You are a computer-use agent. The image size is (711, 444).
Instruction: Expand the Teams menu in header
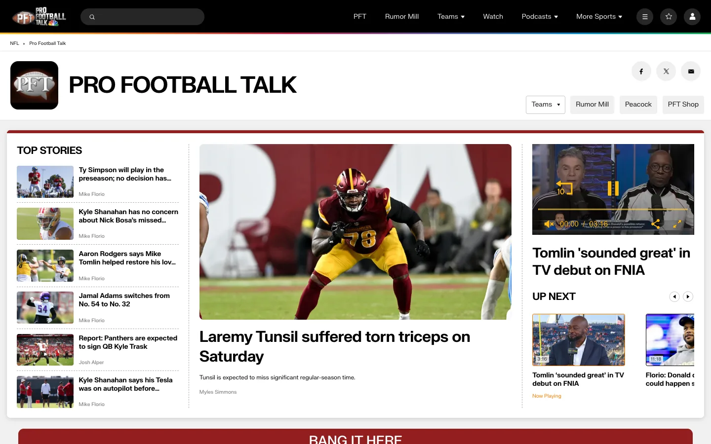[451, 17]
